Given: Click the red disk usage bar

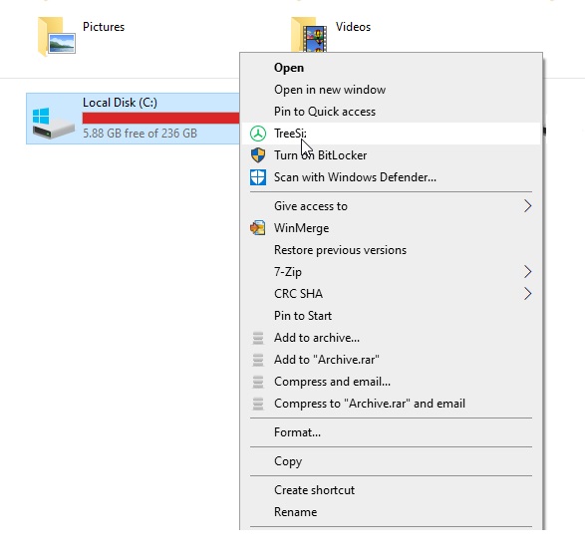Looking at the screenshot, I should [160, 118].
